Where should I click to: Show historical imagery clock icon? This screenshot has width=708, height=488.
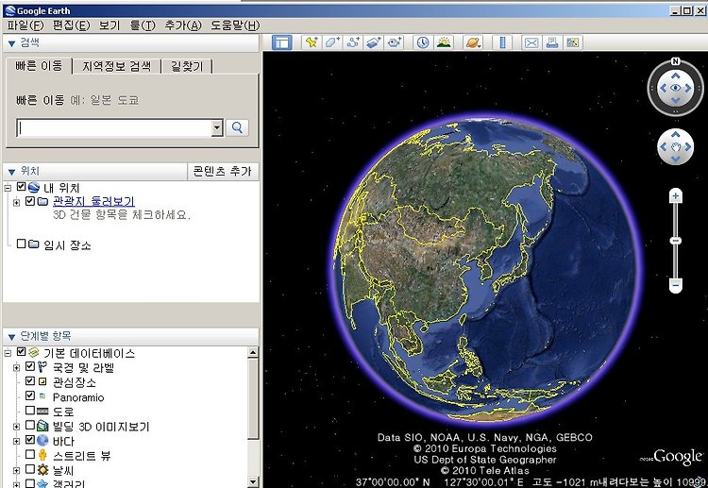423,42
